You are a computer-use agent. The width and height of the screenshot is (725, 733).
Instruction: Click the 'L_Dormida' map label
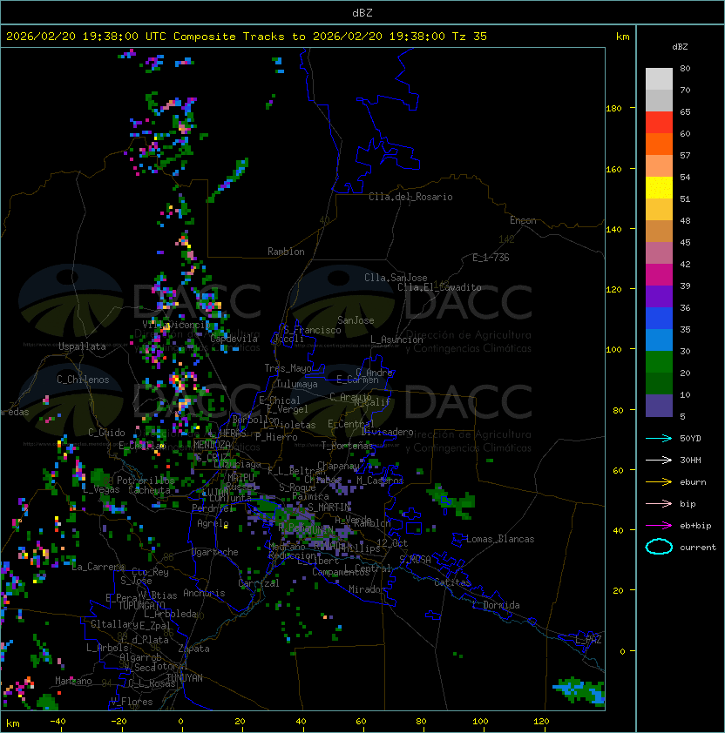click(496, 605)
